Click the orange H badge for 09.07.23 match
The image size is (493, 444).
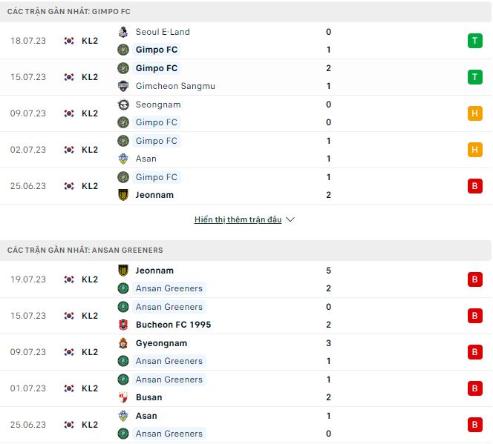[x=474, y=113]
